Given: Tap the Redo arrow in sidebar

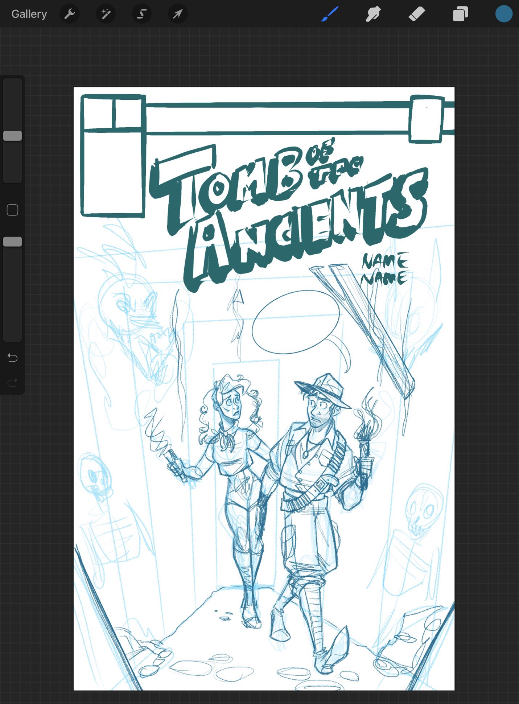Looking at the screenshot, I should click(13, 382).
